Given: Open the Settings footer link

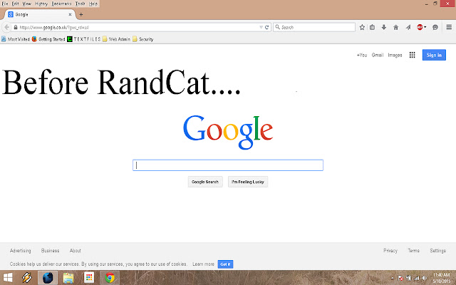Looking at the screenshot, I should point(437,250).
